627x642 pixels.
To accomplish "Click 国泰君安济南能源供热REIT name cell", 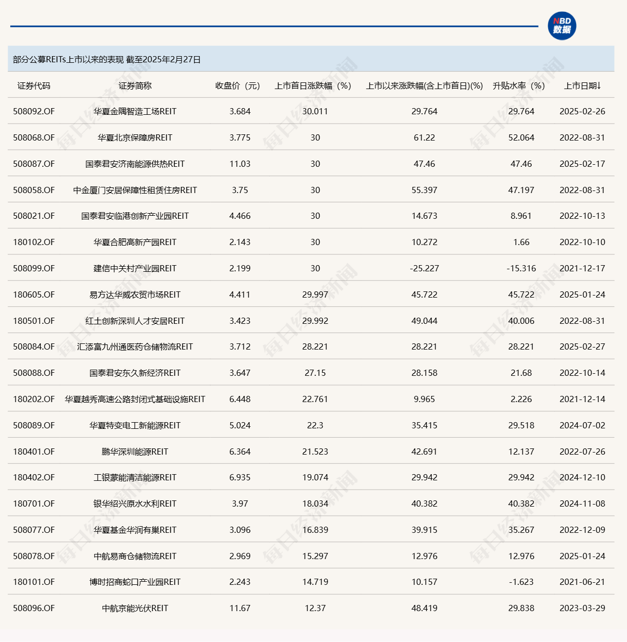I will pyautogui.click(x=135, y=164).
